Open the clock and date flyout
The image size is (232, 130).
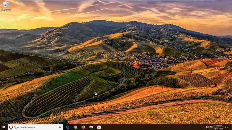click(218, 127)
